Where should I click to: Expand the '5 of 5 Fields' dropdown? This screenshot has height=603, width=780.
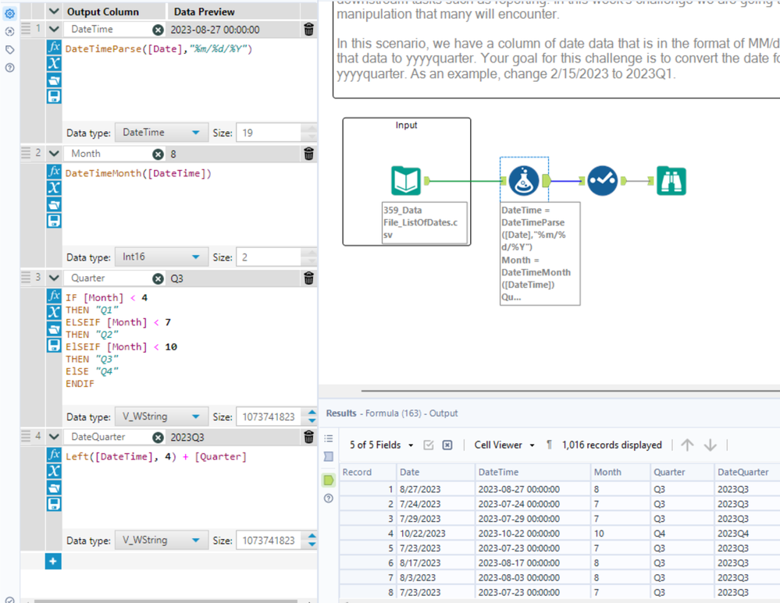click(x=382, y=445)
